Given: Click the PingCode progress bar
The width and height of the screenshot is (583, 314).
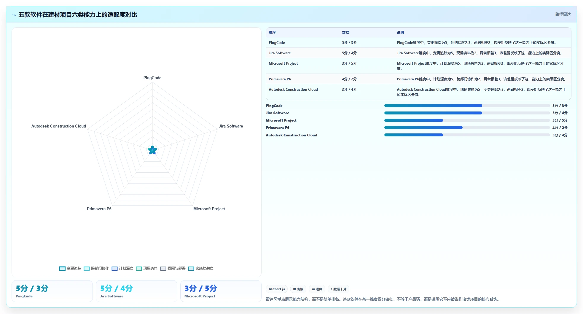Looking at the screenshot, I should pos(467,106).
